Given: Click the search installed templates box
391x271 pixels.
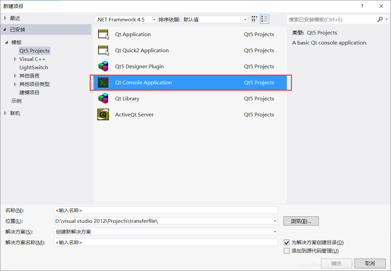Looking at the screenshot, I should [x=332, y=19].
